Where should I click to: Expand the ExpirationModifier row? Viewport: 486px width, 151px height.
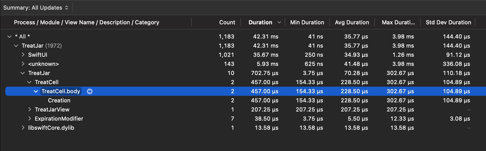[x=29, y=119]
